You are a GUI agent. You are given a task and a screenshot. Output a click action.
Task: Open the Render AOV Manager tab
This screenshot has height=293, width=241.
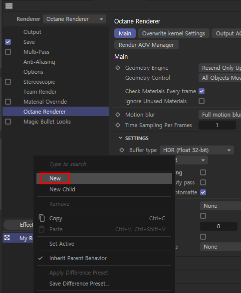pos(146,45)
